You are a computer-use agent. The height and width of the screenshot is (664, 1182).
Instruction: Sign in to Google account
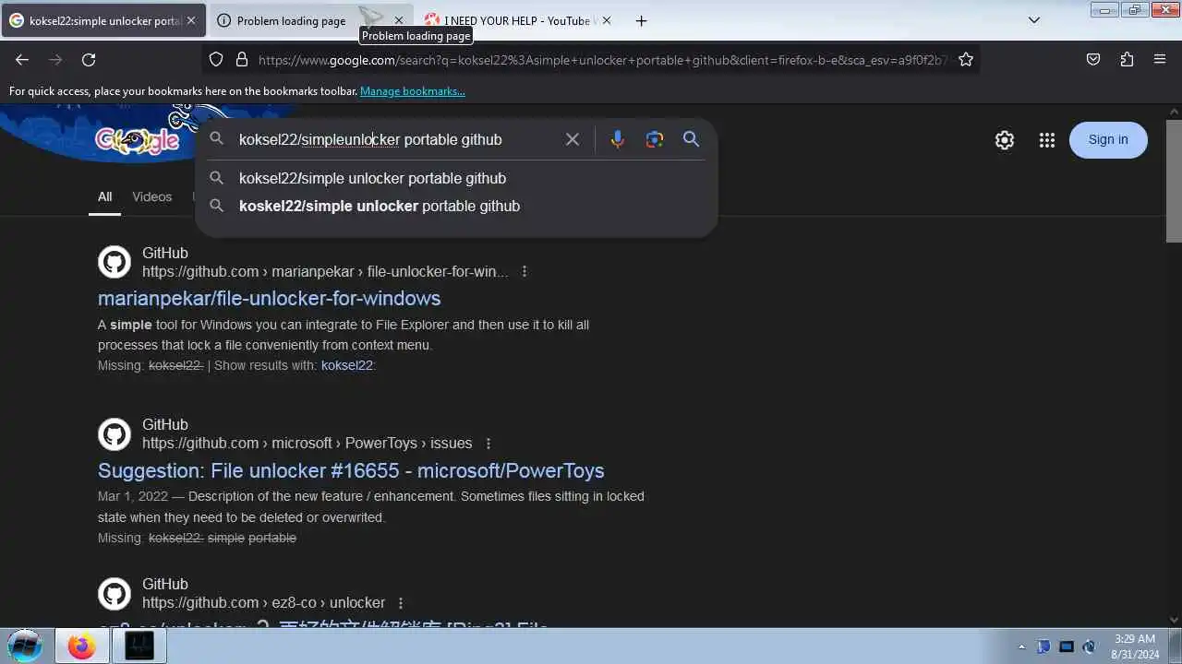1108,139
